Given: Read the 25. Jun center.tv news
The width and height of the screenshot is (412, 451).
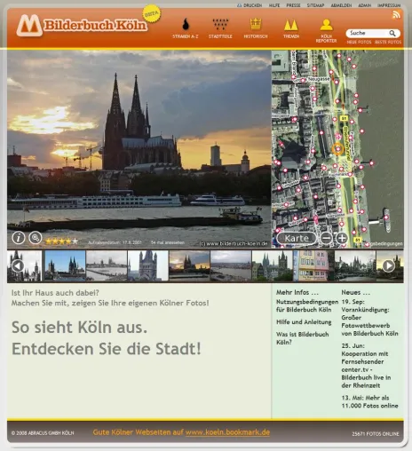Looking at the screenshot, I should click(x=366, y=366).
